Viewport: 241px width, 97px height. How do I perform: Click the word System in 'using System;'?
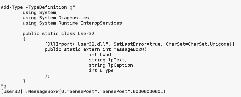48,13
